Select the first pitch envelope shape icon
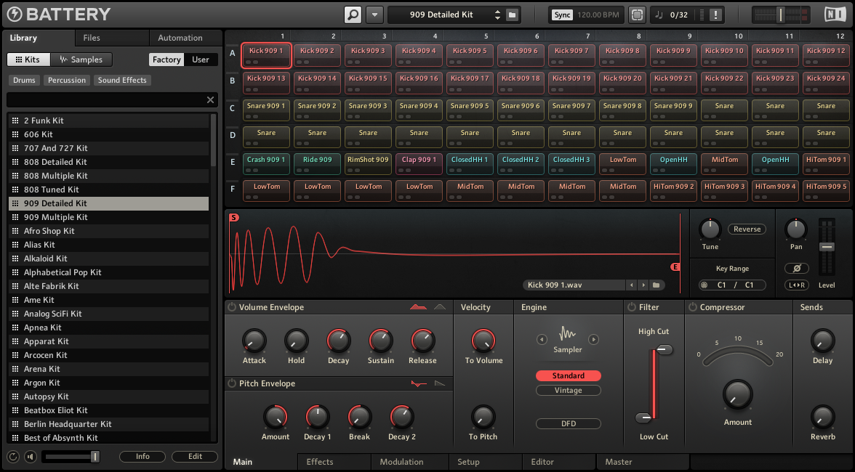Screen dimensions: 855x472 click(419, 384)
